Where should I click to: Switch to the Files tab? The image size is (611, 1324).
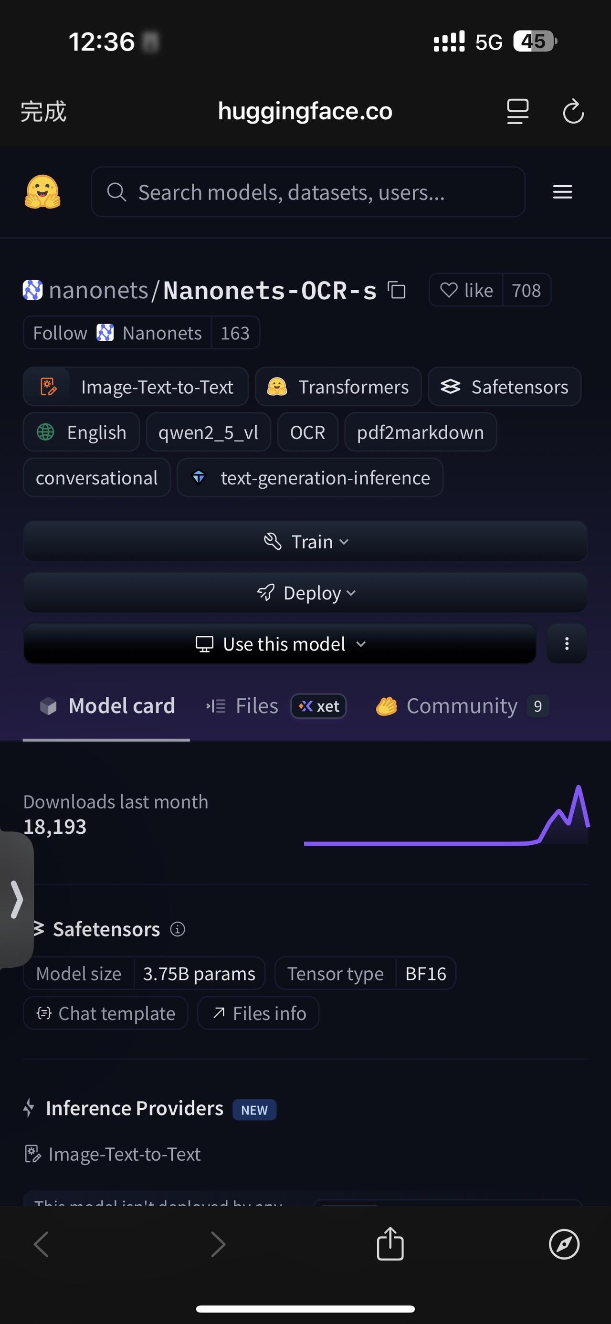[257, 706]
